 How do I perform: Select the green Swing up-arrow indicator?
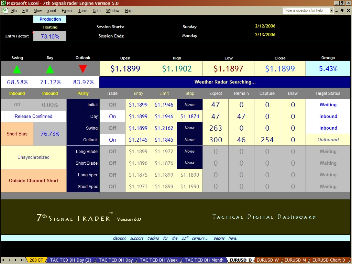[17, 69]
